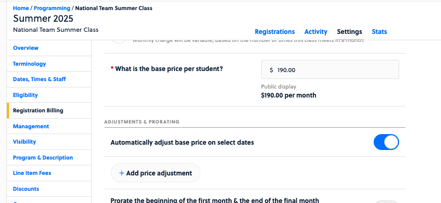Click the Add price adjustment button
This screenshot has height=203, width=441.
(x=155, y=173)
